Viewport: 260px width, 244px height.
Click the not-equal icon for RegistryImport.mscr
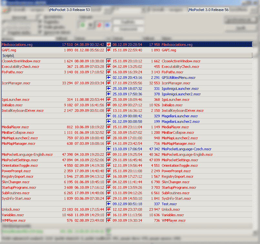point(109,176)
